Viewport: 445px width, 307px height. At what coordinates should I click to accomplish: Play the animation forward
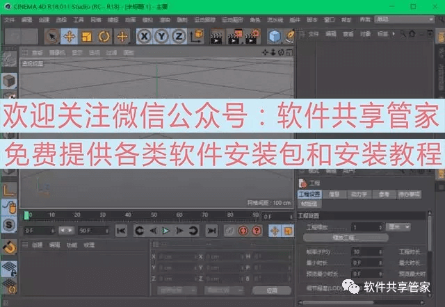coord(166,231)
